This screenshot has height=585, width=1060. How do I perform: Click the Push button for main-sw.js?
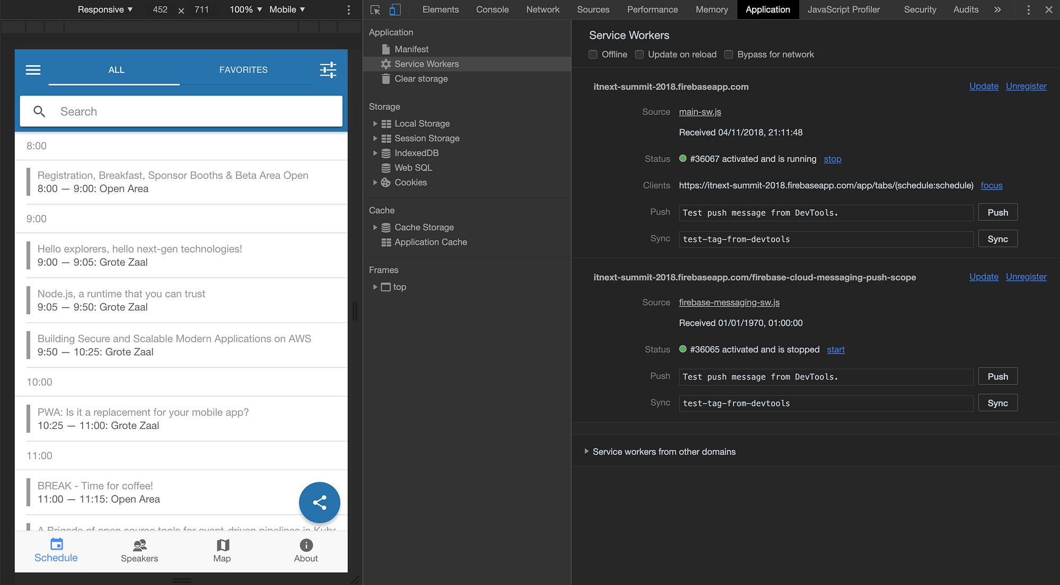point(997,212)
